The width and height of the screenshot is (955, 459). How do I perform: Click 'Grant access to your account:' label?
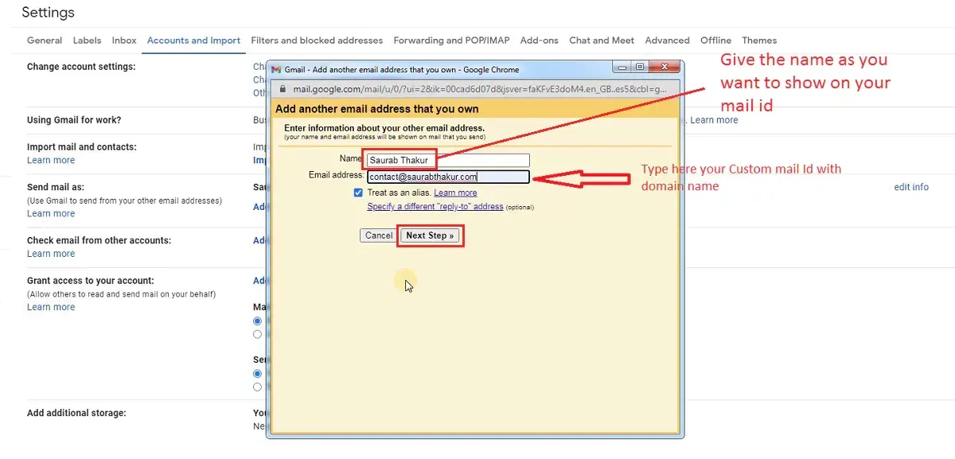[91, 281]
